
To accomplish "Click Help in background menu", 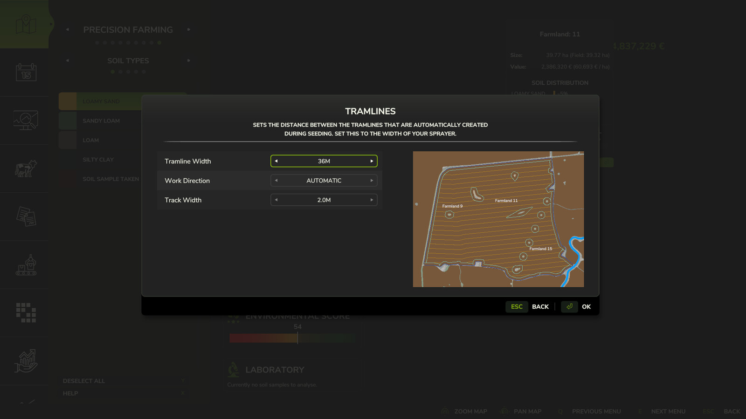I will (x=70, y=393).
